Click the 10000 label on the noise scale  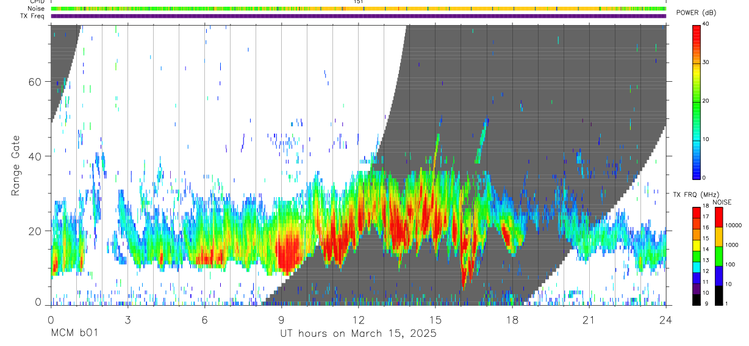pos(734,225)
